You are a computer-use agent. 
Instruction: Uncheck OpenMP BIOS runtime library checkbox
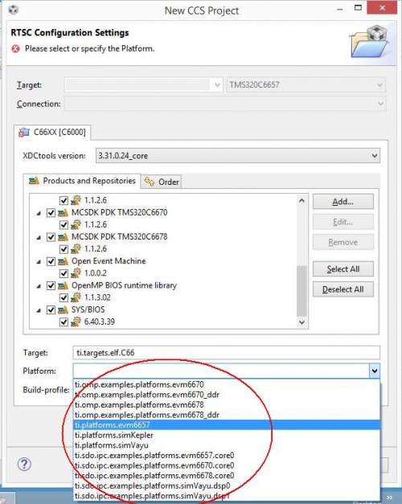point(51,285)
